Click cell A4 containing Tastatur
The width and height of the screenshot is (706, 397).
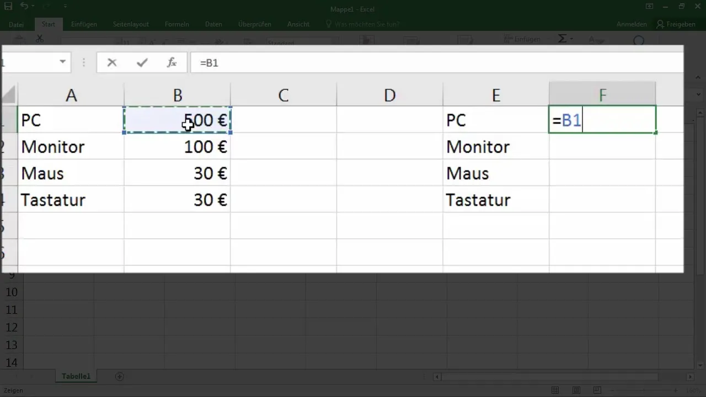[x=71, y=200]
